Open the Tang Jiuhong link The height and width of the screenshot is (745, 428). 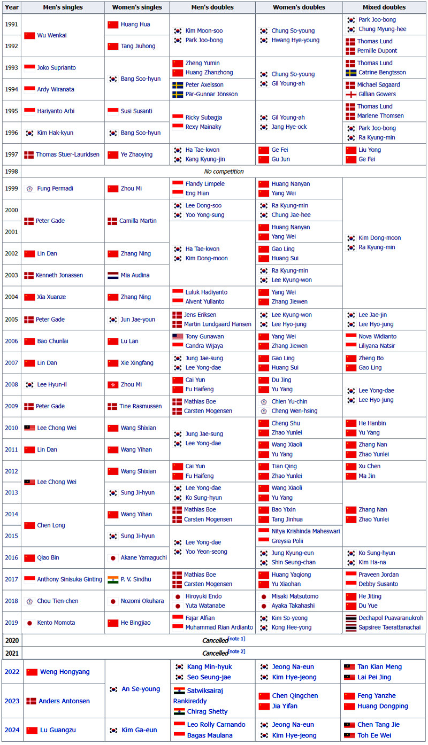[139, 46]
